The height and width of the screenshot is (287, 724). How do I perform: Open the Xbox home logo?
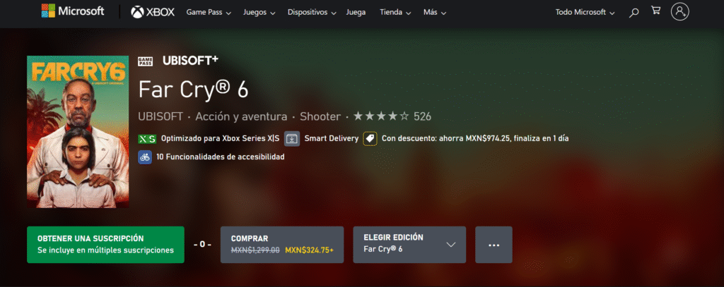pos(153,12)
